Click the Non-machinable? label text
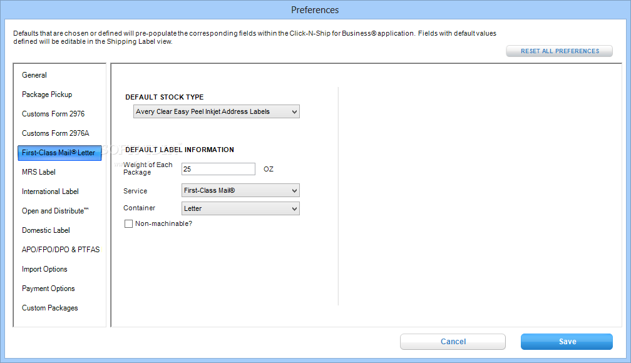Screen dimensions: 631x363 coord(164,224)
